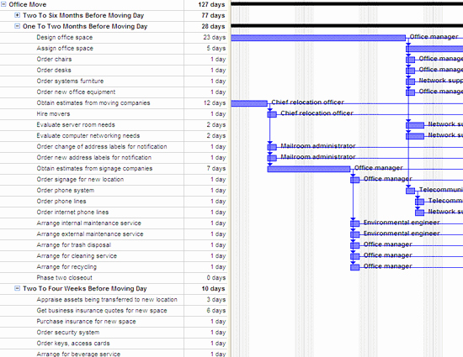This screenshot has width=463, height=357.
Task: Click Evaluate server room needs Gantt bar
Action: point(415,125)
